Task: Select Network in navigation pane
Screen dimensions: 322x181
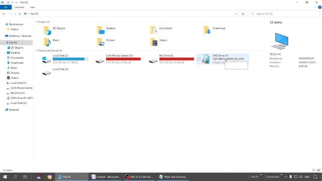Action: point(14,110)
